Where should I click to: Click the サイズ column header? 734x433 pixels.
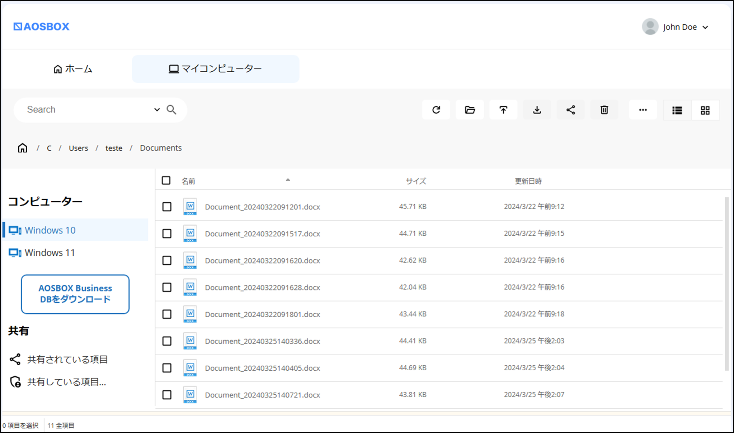coord(416,181)
